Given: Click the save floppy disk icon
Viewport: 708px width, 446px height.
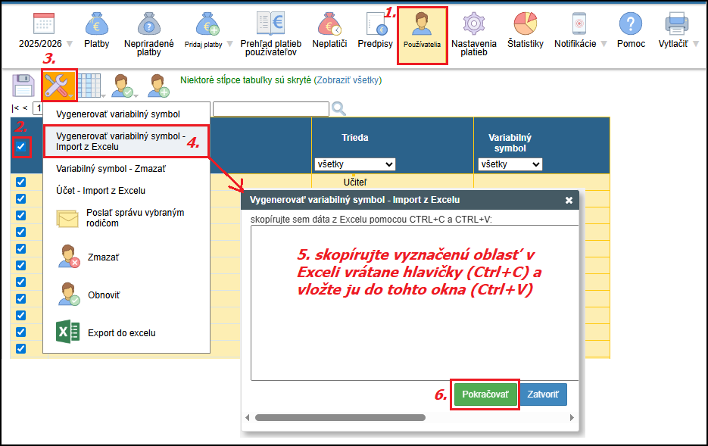Looking at the screenshot, I should click(x=23, y=85).
